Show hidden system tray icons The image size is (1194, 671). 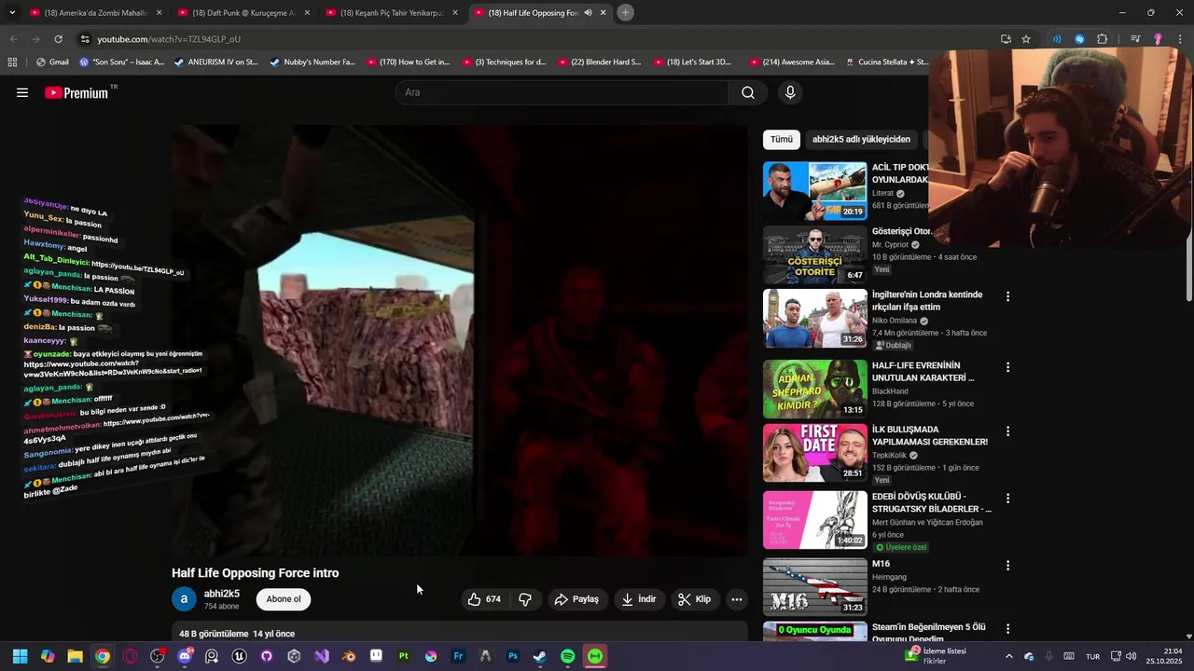(x=1008, y=656)
